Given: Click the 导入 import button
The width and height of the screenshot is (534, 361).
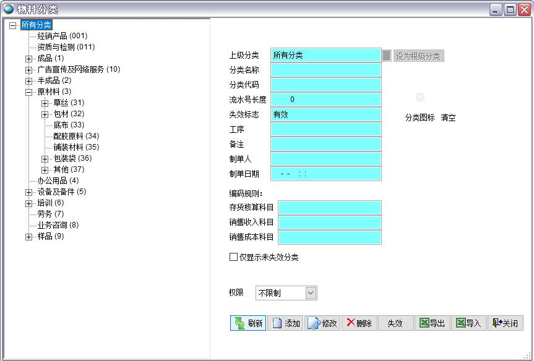Looking at the screenshot, I should click(x=468, y=323).
